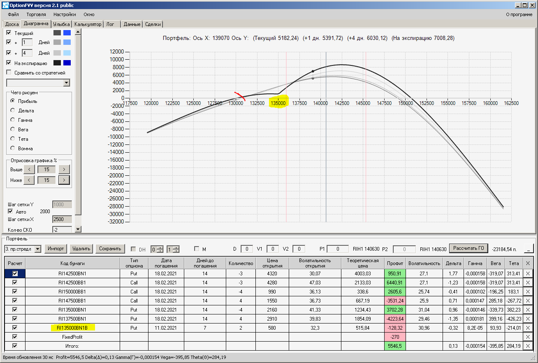Toggle the +4 Дней curve checkbox
Screen dimensions: 538x363
(9, 53)
